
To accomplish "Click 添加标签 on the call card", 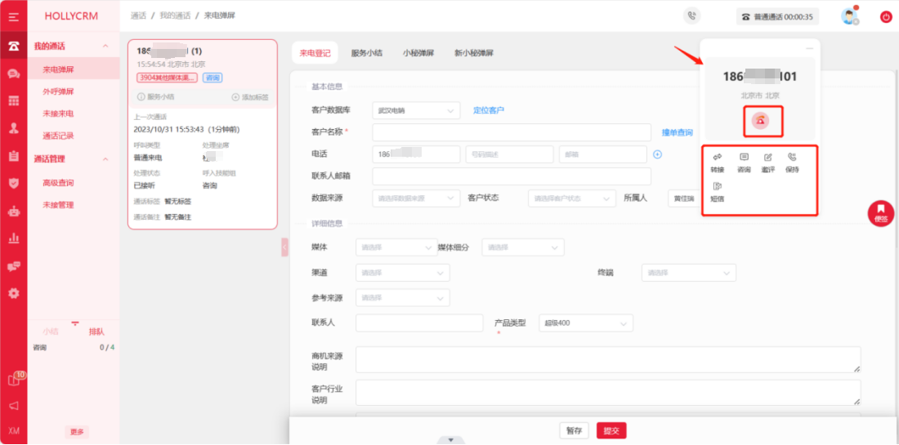I will (x=250, y=97).
